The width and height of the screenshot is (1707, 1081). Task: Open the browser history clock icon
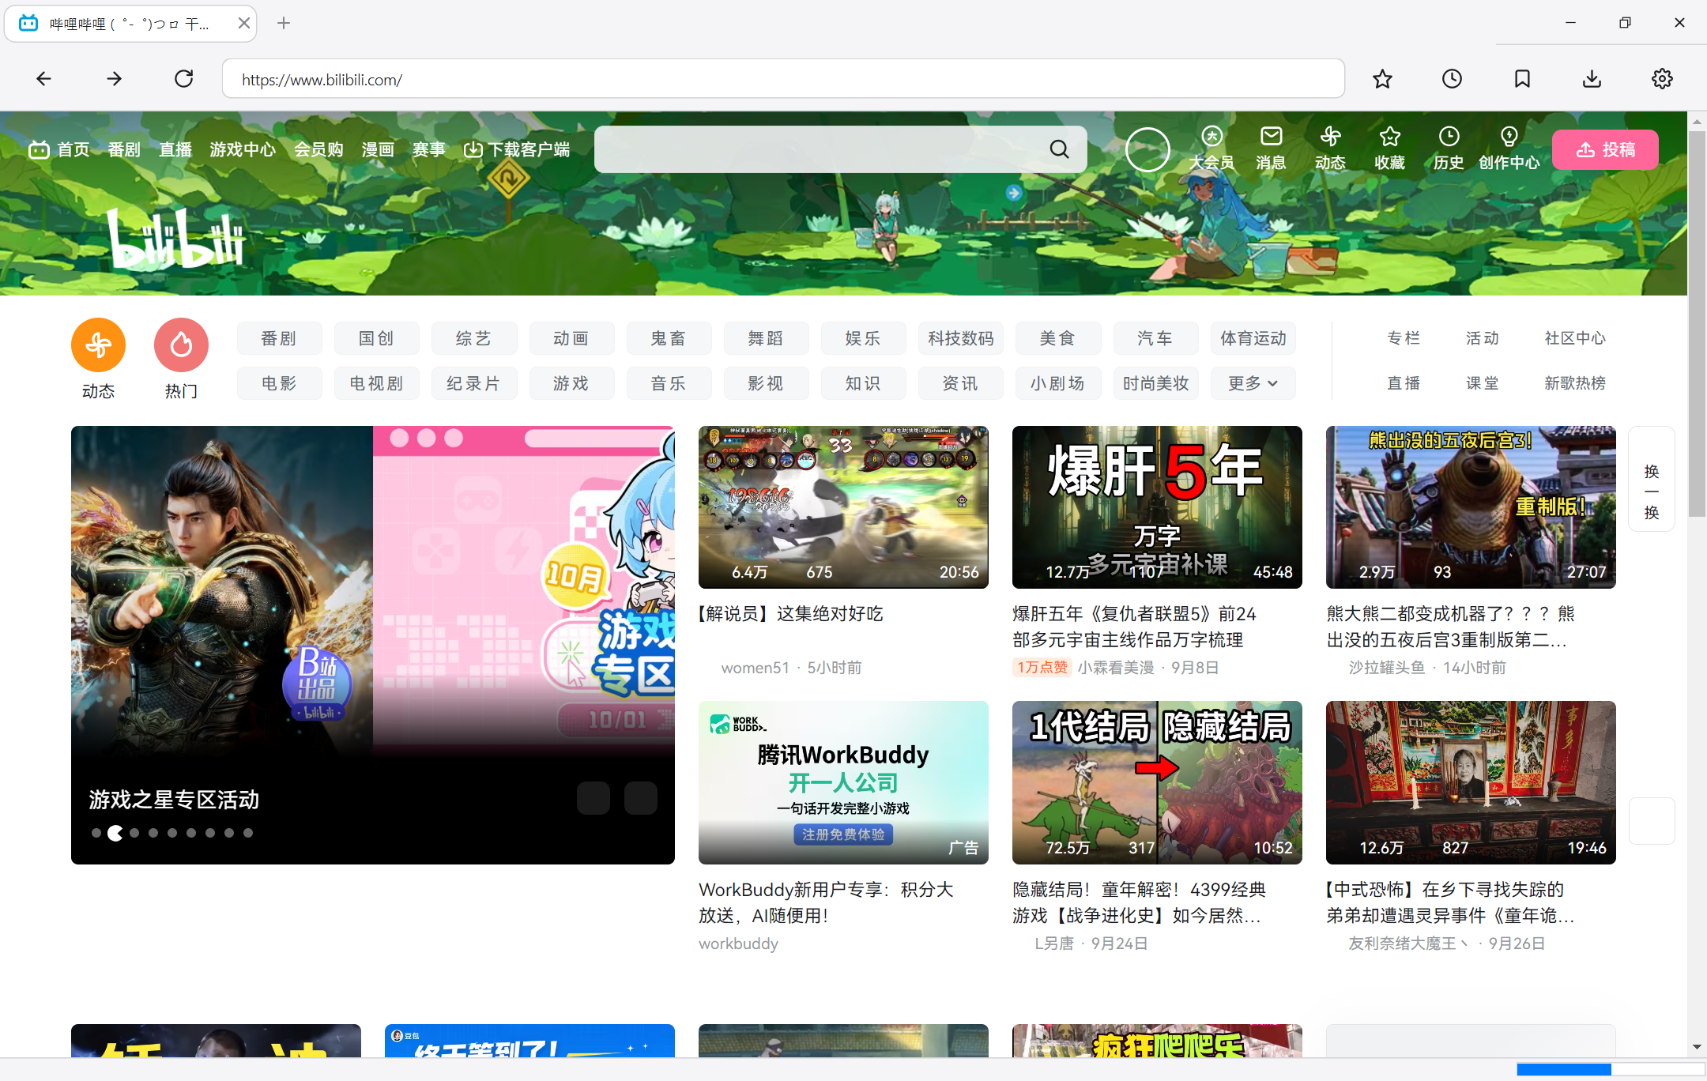[1452, 78]
